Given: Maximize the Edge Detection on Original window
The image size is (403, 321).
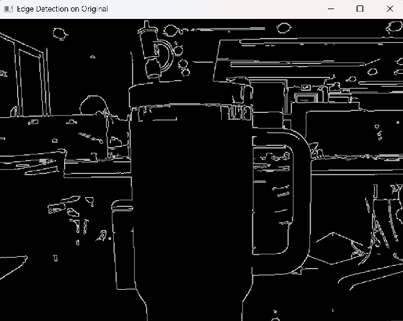Looking at the screenshot, I should pyautogui.click(x=360, y=9).
